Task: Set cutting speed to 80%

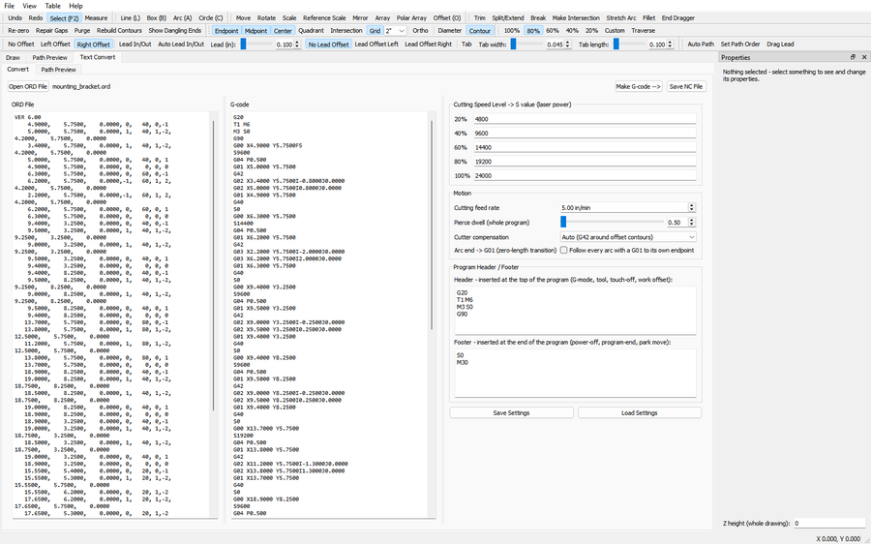Action: [x=533, y=31]
